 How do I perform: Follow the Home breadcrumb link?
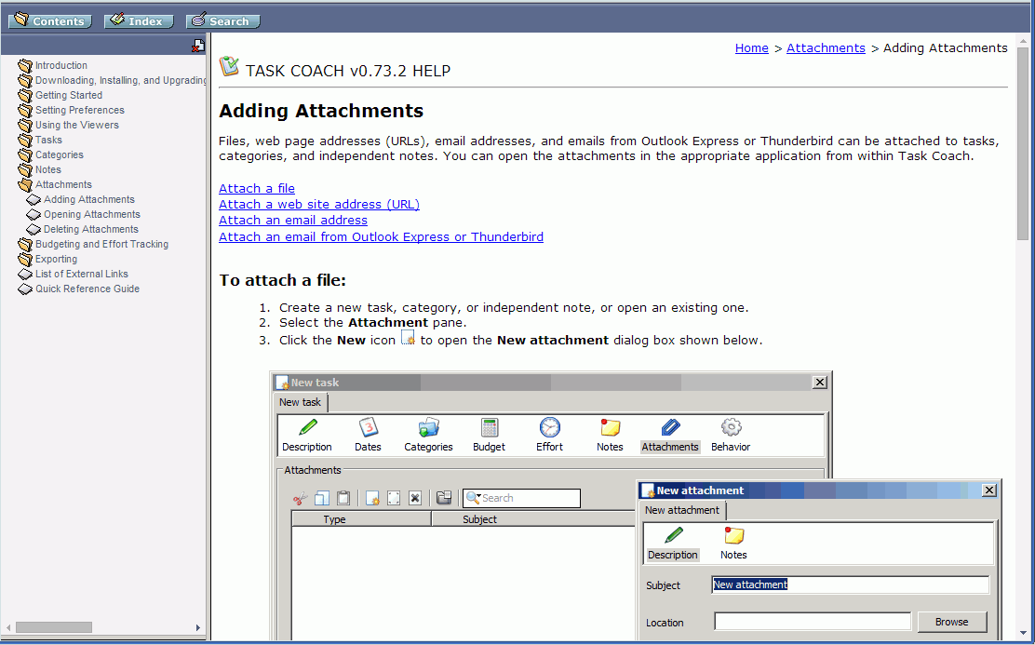[752, 48]
